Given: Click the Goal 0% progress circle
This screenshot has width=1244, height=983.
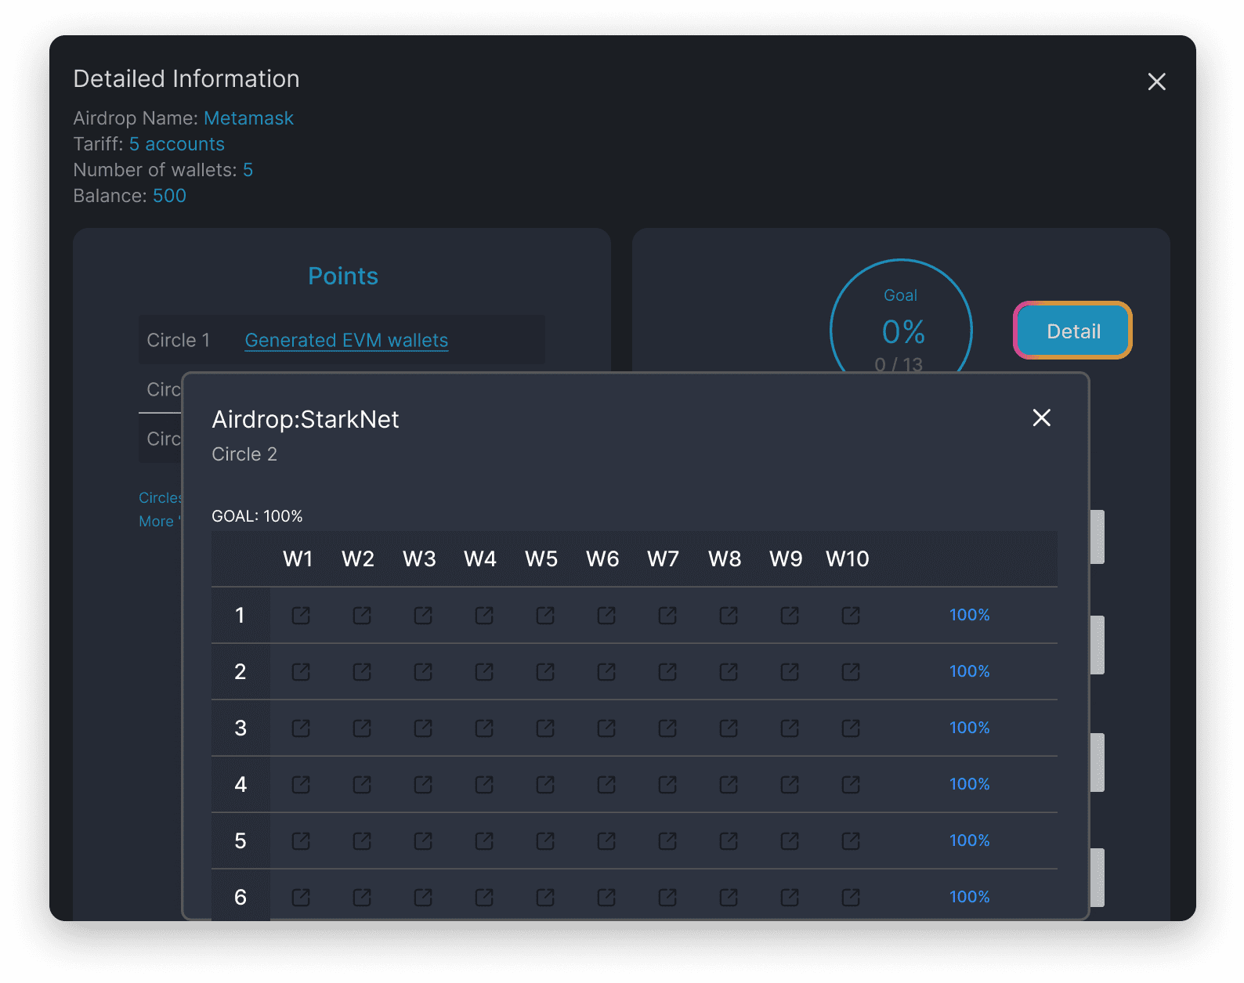Looking at the screenshot, I should click(x=901, y=321).
